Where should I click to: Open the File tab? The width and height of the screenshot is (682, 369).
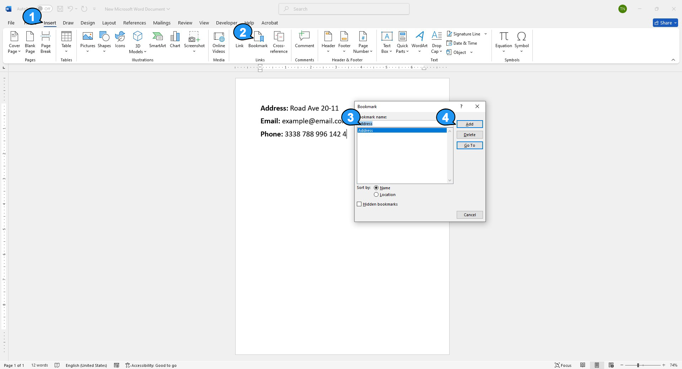click(x=11, y=23)
